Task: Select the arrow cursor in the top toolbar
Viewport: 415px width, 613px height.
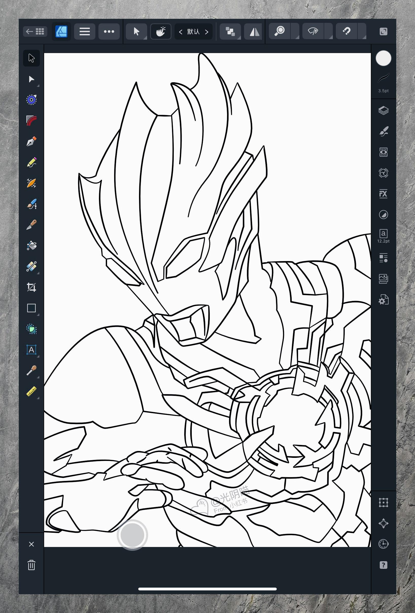Action: [136, 32]
